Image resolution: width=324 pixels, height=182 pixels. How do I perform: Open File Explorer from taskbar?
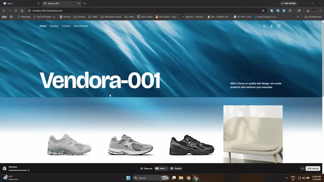point(181,178)
